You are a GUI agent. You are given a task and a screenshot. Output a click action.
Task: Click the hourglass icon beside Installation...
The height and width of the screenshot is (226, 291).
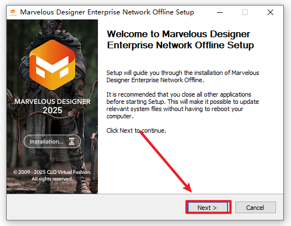72,142
